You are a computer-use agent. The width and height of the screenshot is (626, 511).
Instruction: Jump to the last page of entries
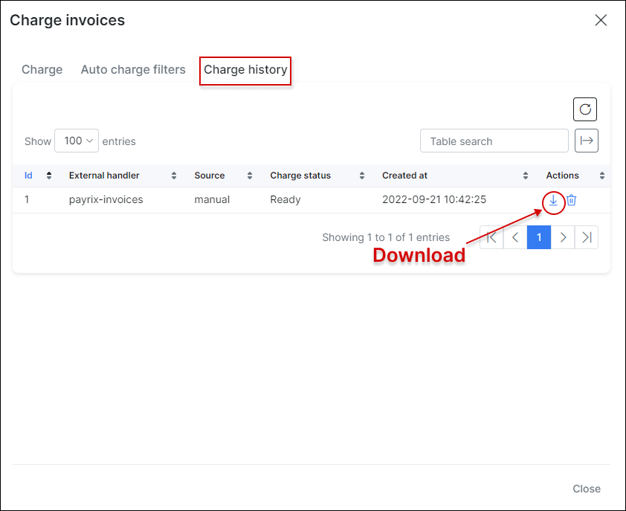[x=587, y=237]
